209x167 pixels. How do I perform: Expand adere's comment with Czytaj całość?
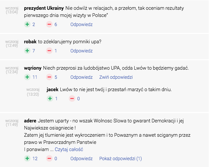pyautogui.click(x=69, y=149)
